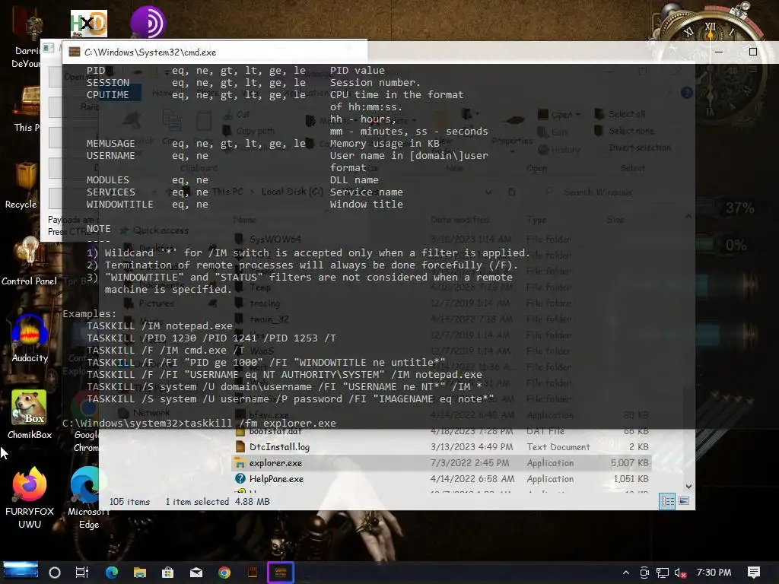The height and width of the screenshot is (584, 779).
Task: Click the Size column header in Explorer
Action: click(615, 220)
